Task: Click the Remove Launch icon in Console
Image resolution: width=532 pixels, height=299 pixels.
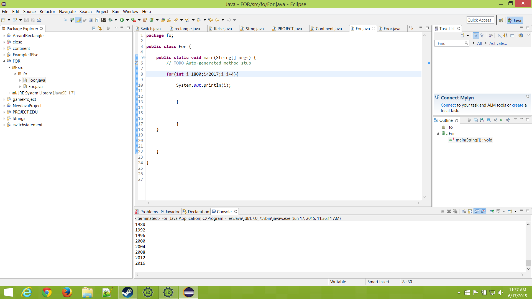Action: [449, 211]
